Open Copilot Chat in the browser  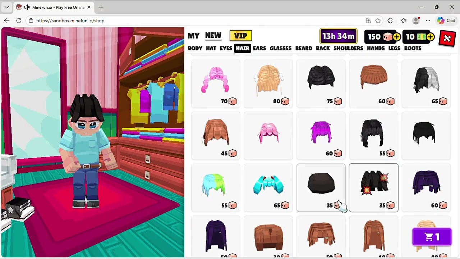click(x=446, y=21)
